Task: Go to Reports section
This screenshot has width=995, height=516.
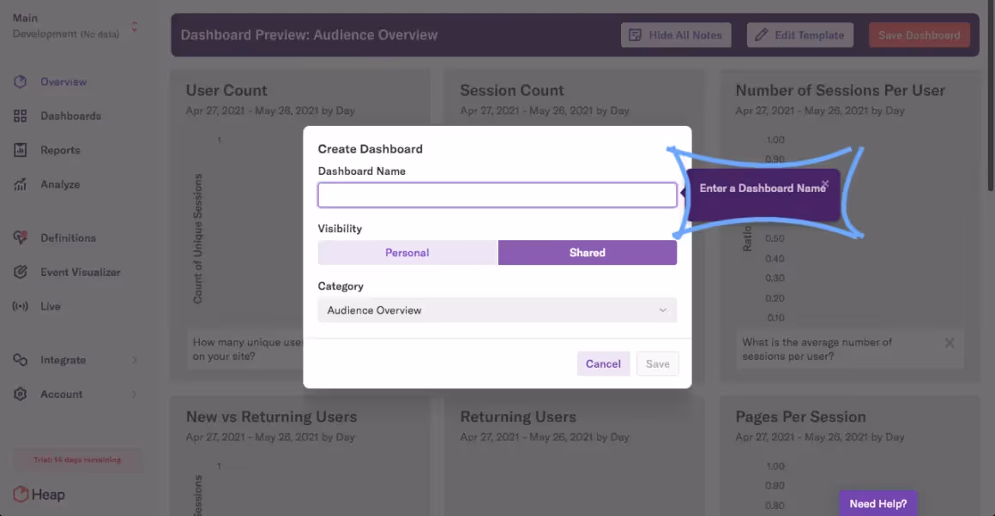Action: click(x=60, y=150)
